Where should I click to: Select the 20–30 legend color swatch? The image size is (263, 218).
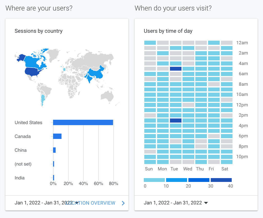coord(199,180)
